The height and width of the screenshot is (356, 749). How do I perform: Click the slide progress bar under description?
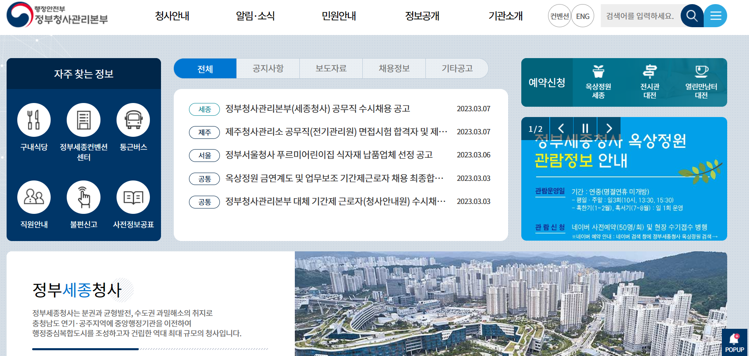tap(150, 349)
